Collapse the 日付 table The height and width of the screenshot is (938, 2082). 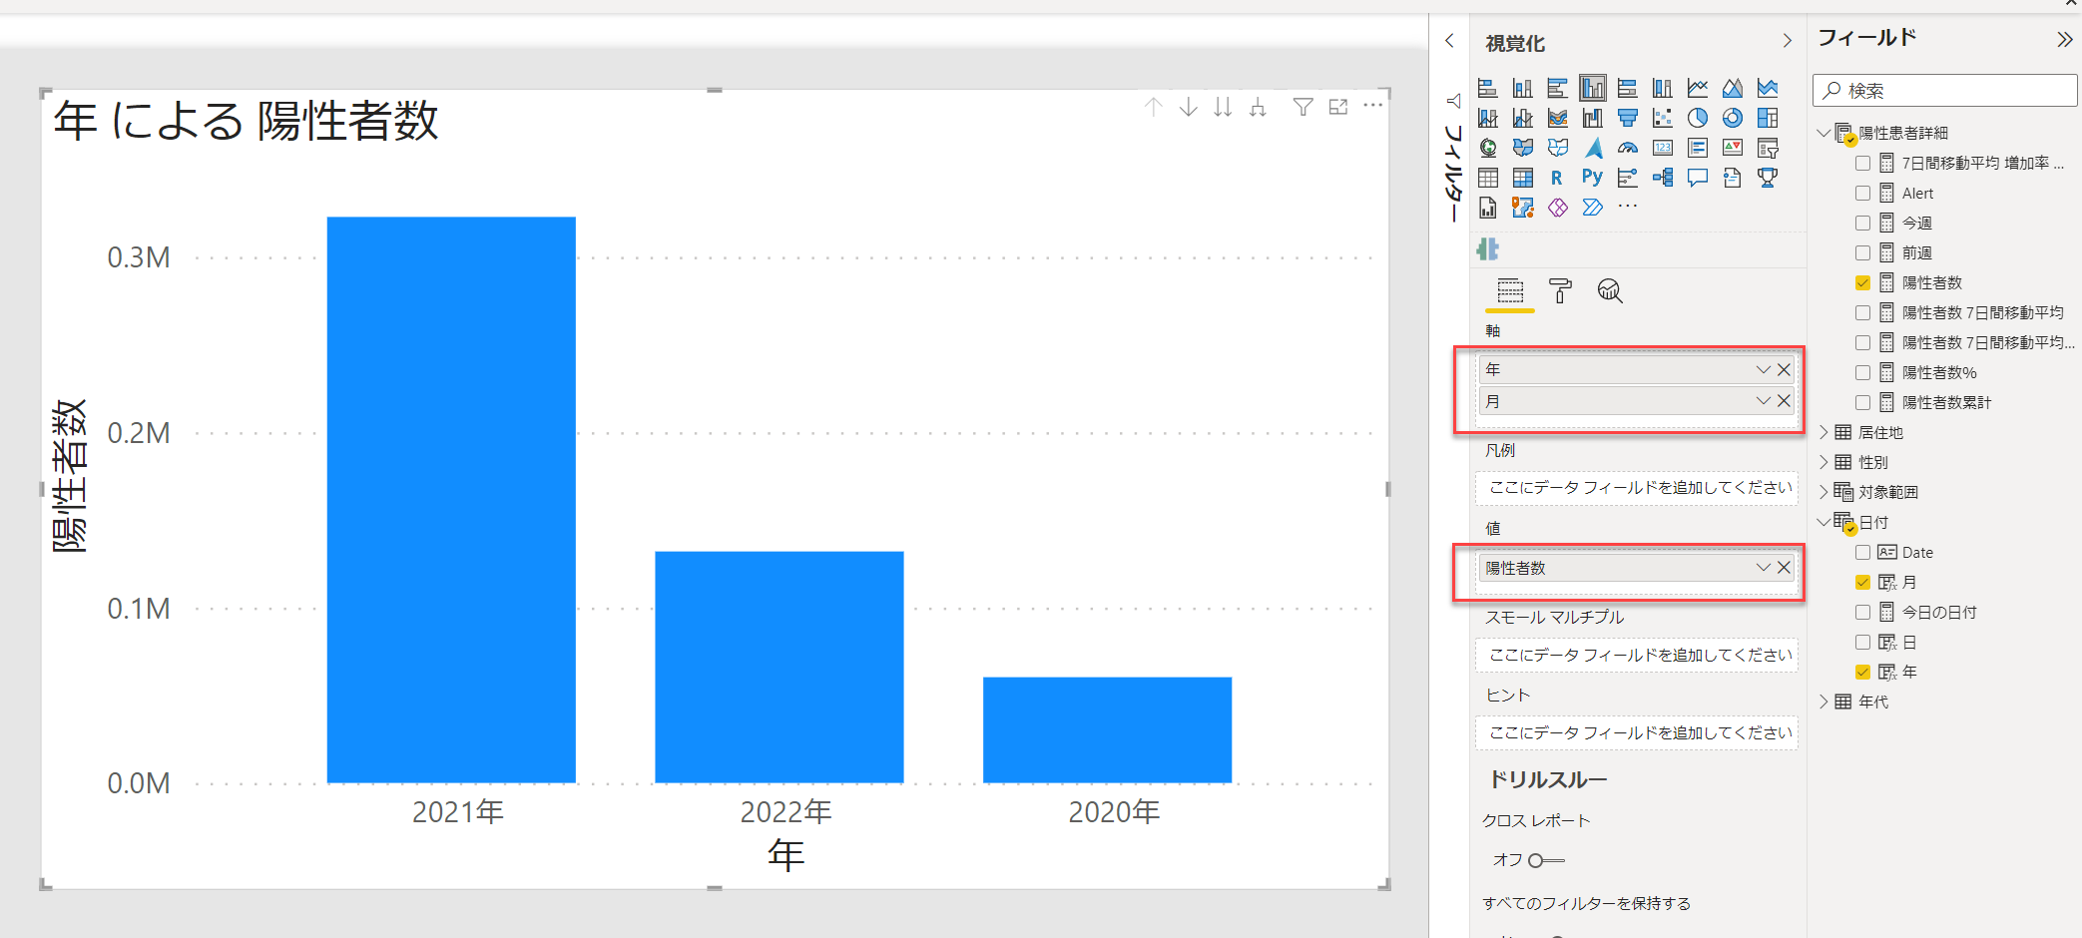(x=1823, y=522)
